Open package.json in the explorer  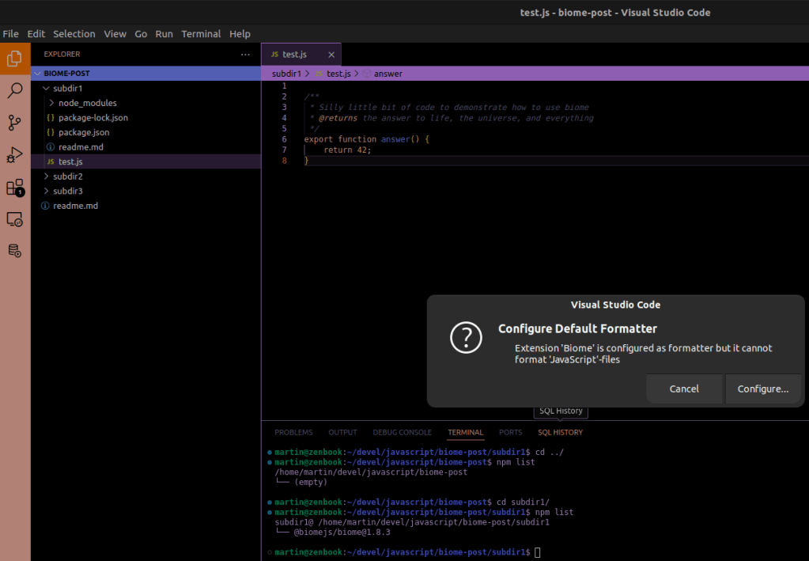pyautogui.click(x=84, y=132)
